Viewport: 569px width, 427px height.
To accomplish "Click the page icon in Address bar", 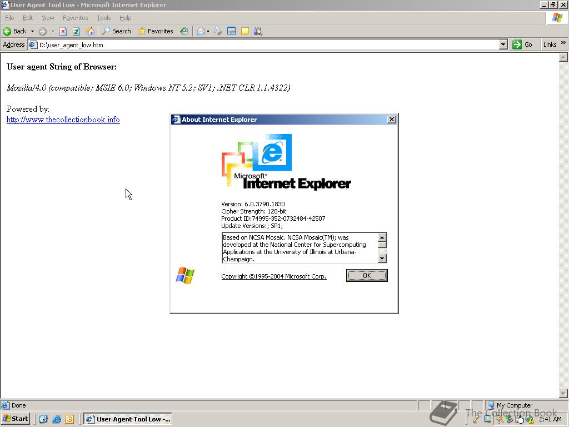I will coord(33,44).
